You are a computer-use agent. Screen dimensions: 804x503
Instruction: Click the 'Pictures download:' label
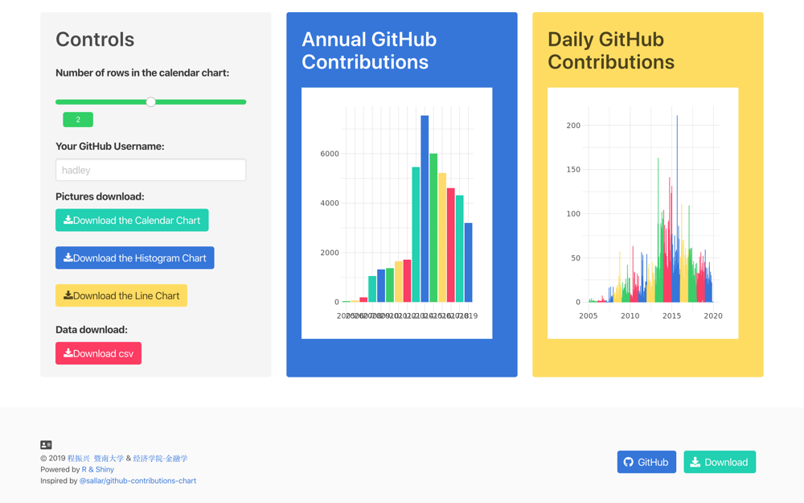click(100, 196)
